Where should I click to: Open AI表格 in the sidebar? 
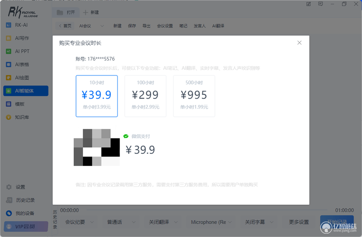pos(26,64)
